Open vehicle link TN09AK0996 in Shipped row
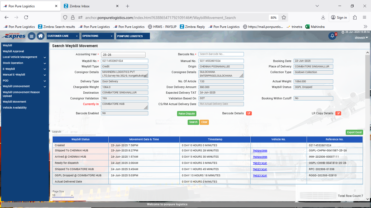 (260, 151)
